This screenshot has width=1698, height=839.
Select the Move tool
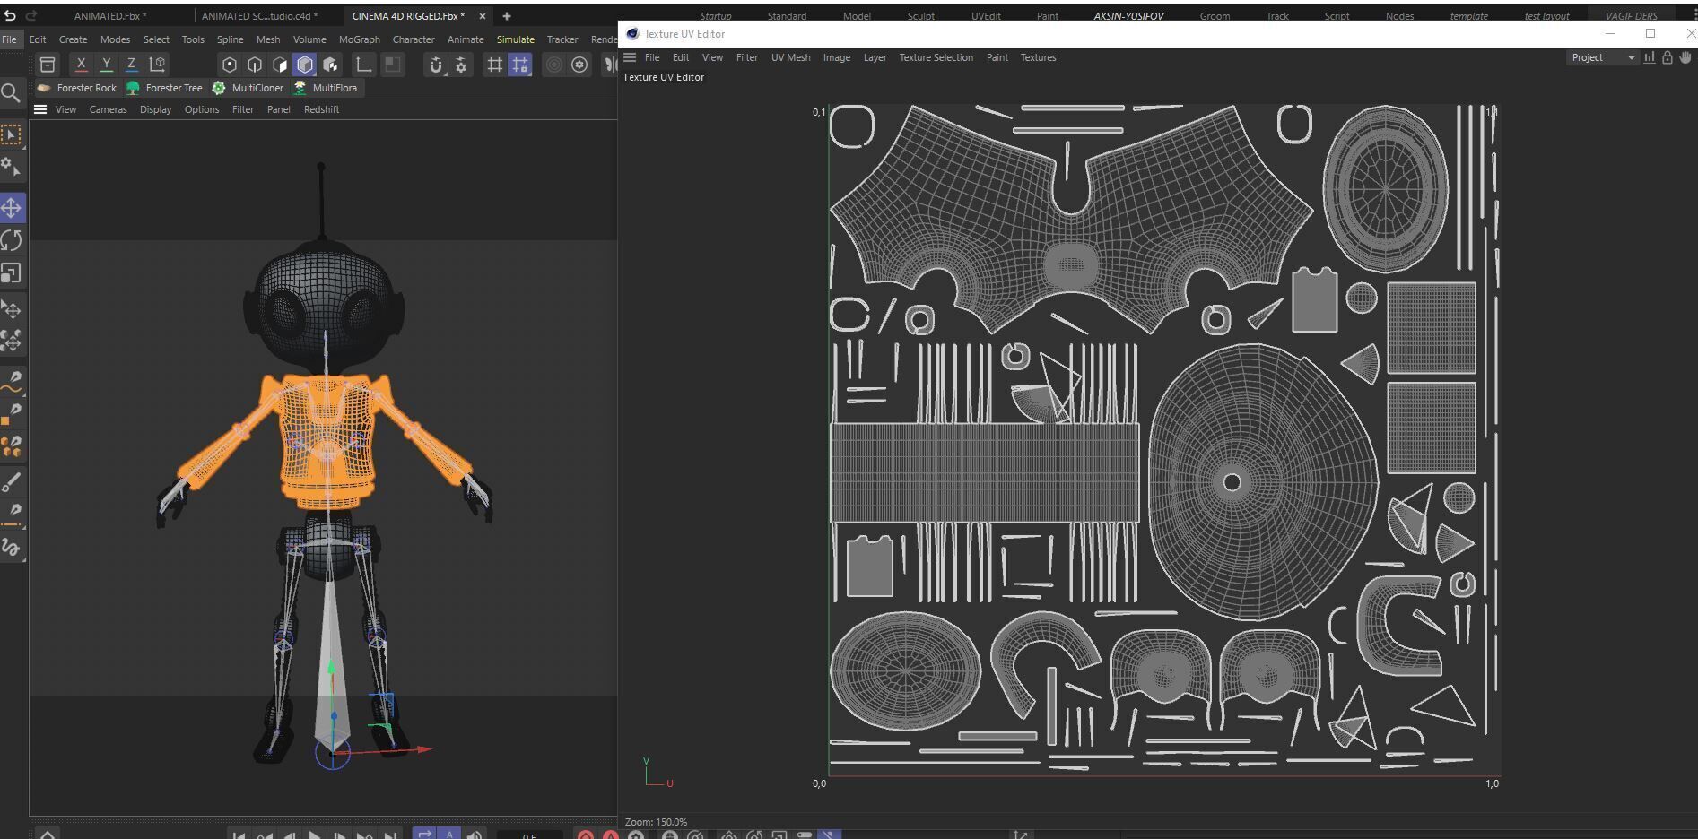(12, 208)
